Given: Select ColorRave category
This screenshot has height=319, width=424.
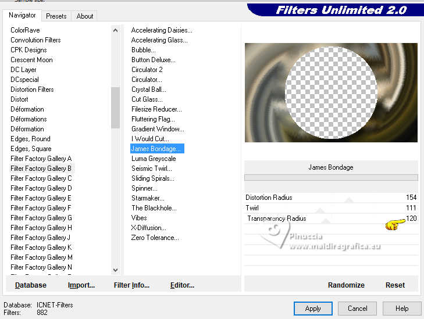Looking at the screenshot, I should [x=25, y=30].
